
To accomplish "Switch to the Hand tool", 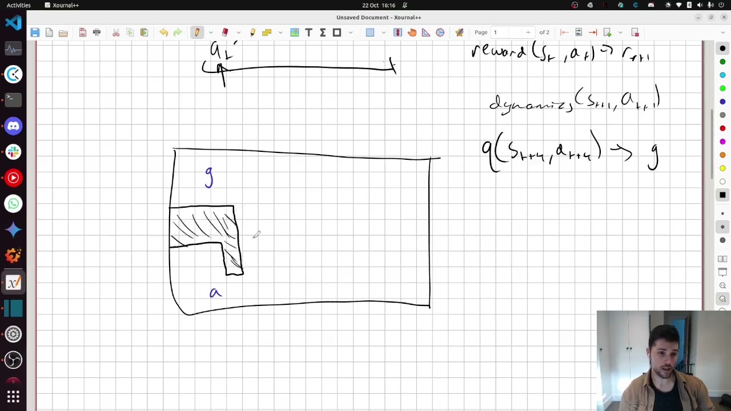I will click(x=412, y=33).
